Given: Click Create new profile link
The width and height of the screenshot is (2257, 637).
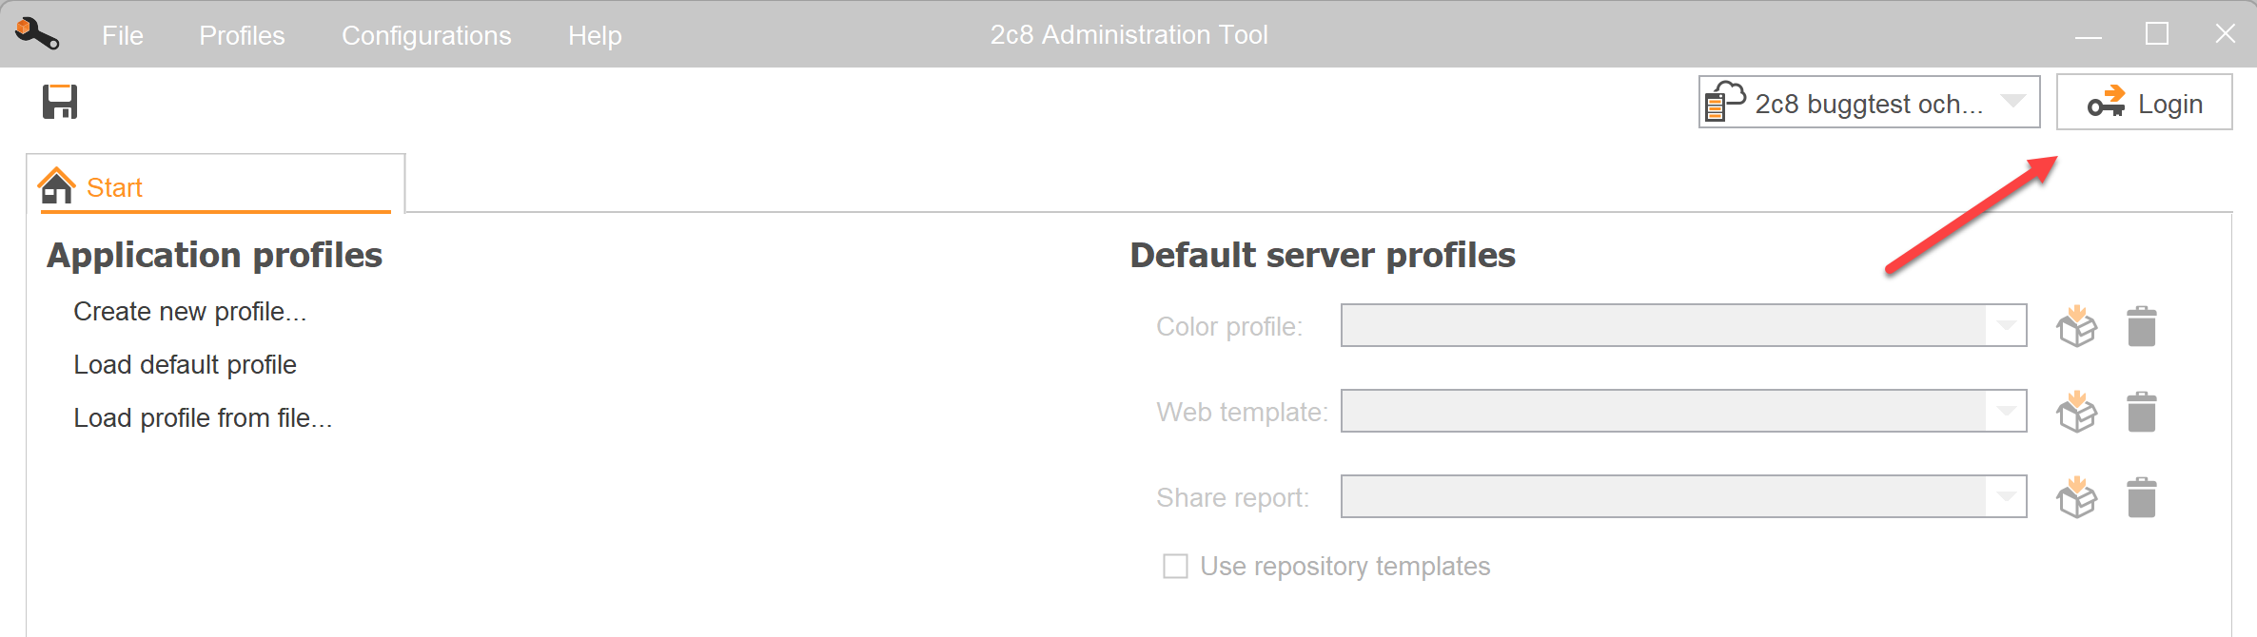Looking at the screenshot, I should (x=189, y=312).
